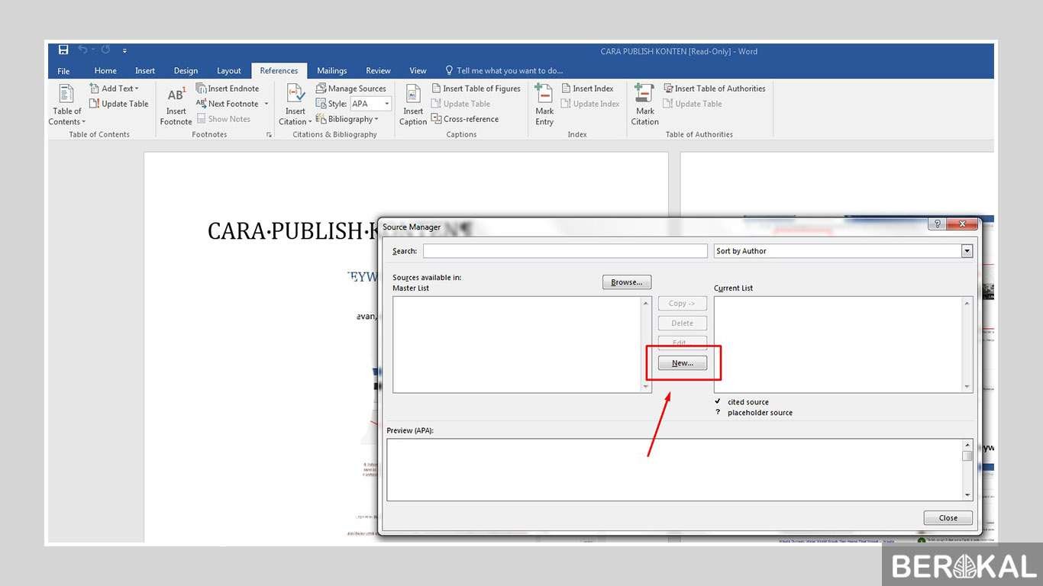Click the Mark Citation icon

[644, 94]
